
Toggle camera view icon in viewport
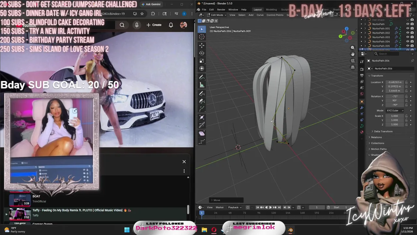coord(352,61)
